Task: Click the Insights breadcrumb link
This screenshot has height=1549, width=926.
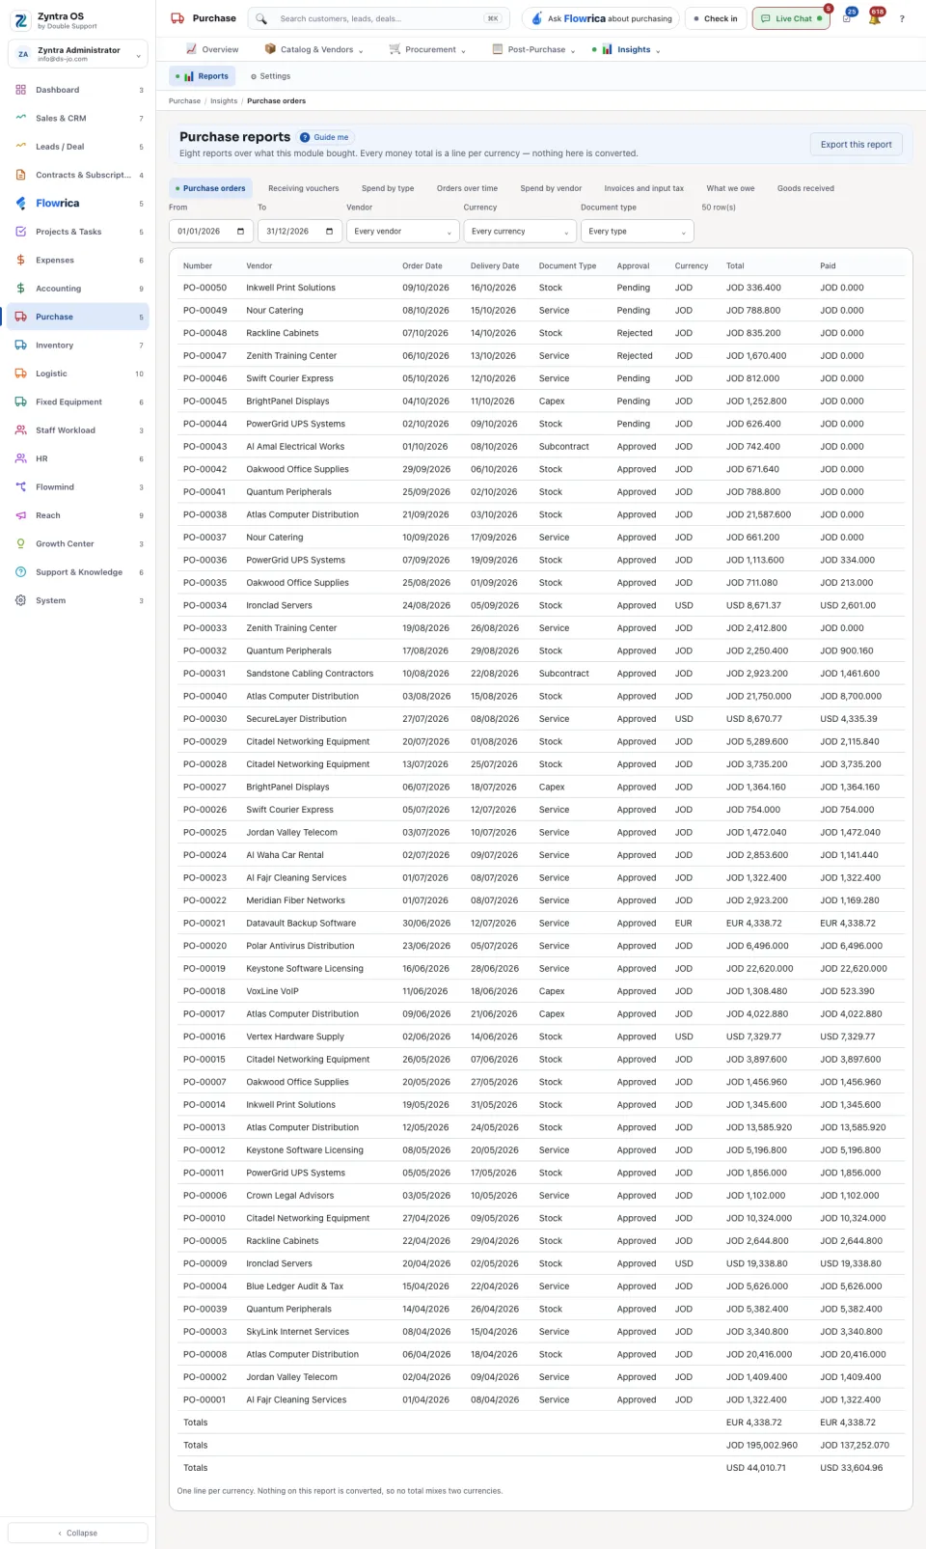Action: click(224, 101)
